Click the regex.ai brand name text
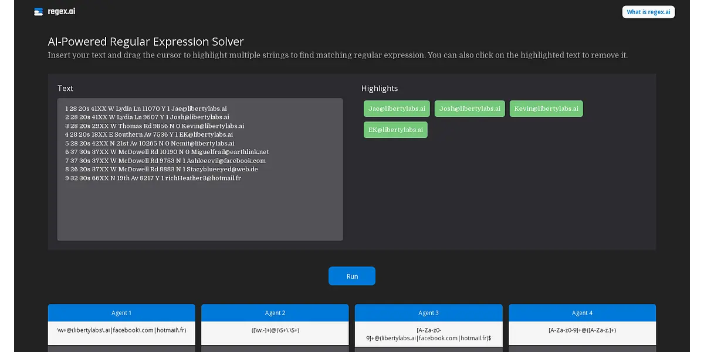The width and height of the screenshot is (704, 352). click(x=62, y=12)
